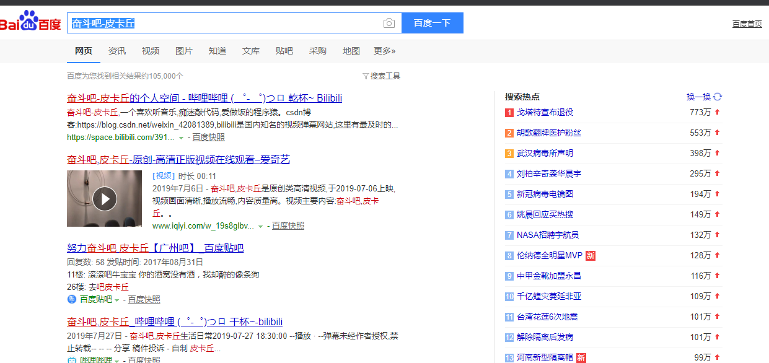Screen dimensions: 769x363
Task: Click the red trend arrow beside 戈塔特宣布退役
Action: pos(717,112)
